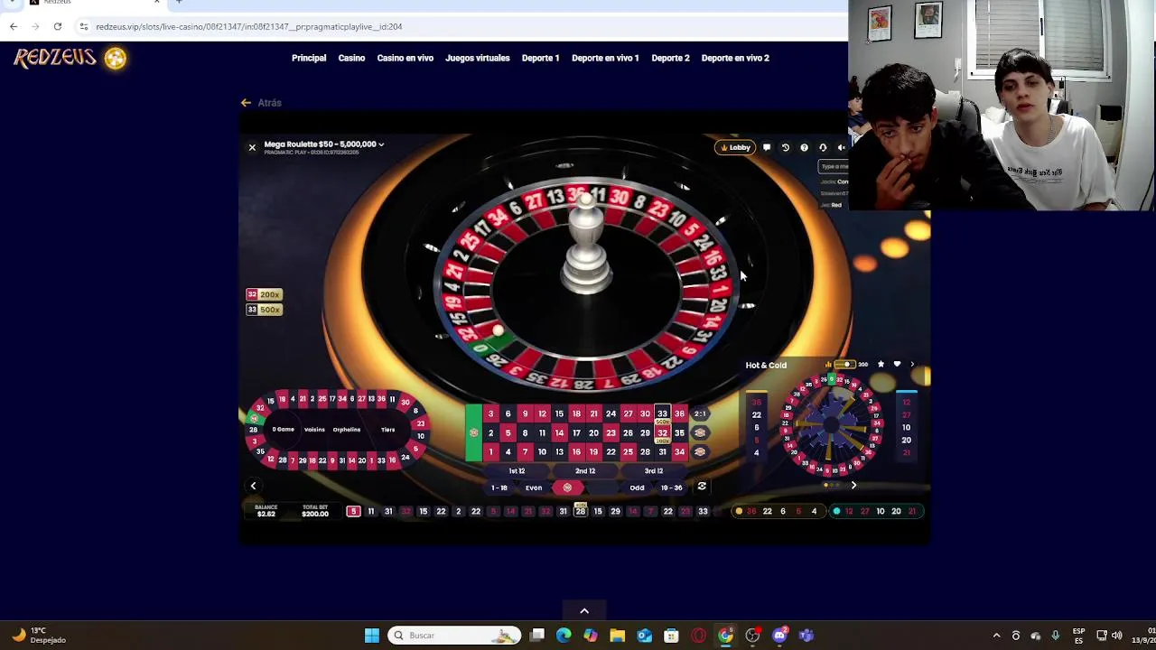This screenshot has width=1156, height=650.
Task: Open the Windows Start menu
Action: click(372, 636)
